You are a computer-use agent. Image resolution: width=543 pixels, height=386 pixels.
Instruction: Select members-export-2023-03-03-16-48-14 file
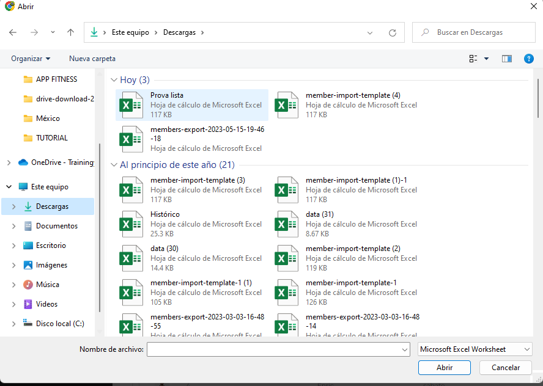(347, 324)
